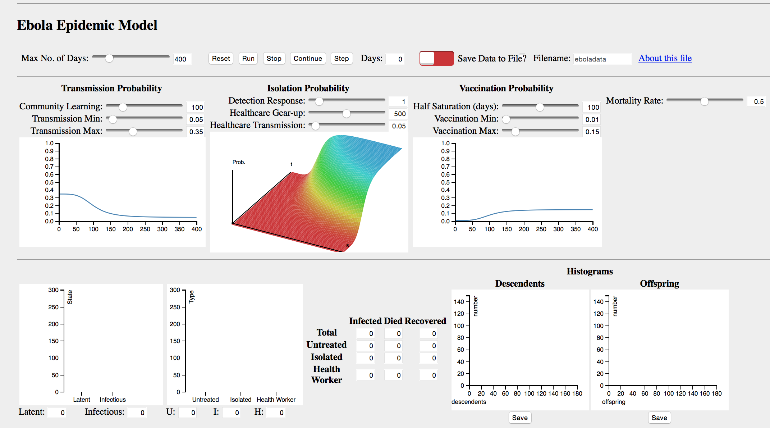The width and height of the screenshot is (770, 428).
Task: Adjust the Healthcare Gear-up slider
Action: tap(347, 113)
